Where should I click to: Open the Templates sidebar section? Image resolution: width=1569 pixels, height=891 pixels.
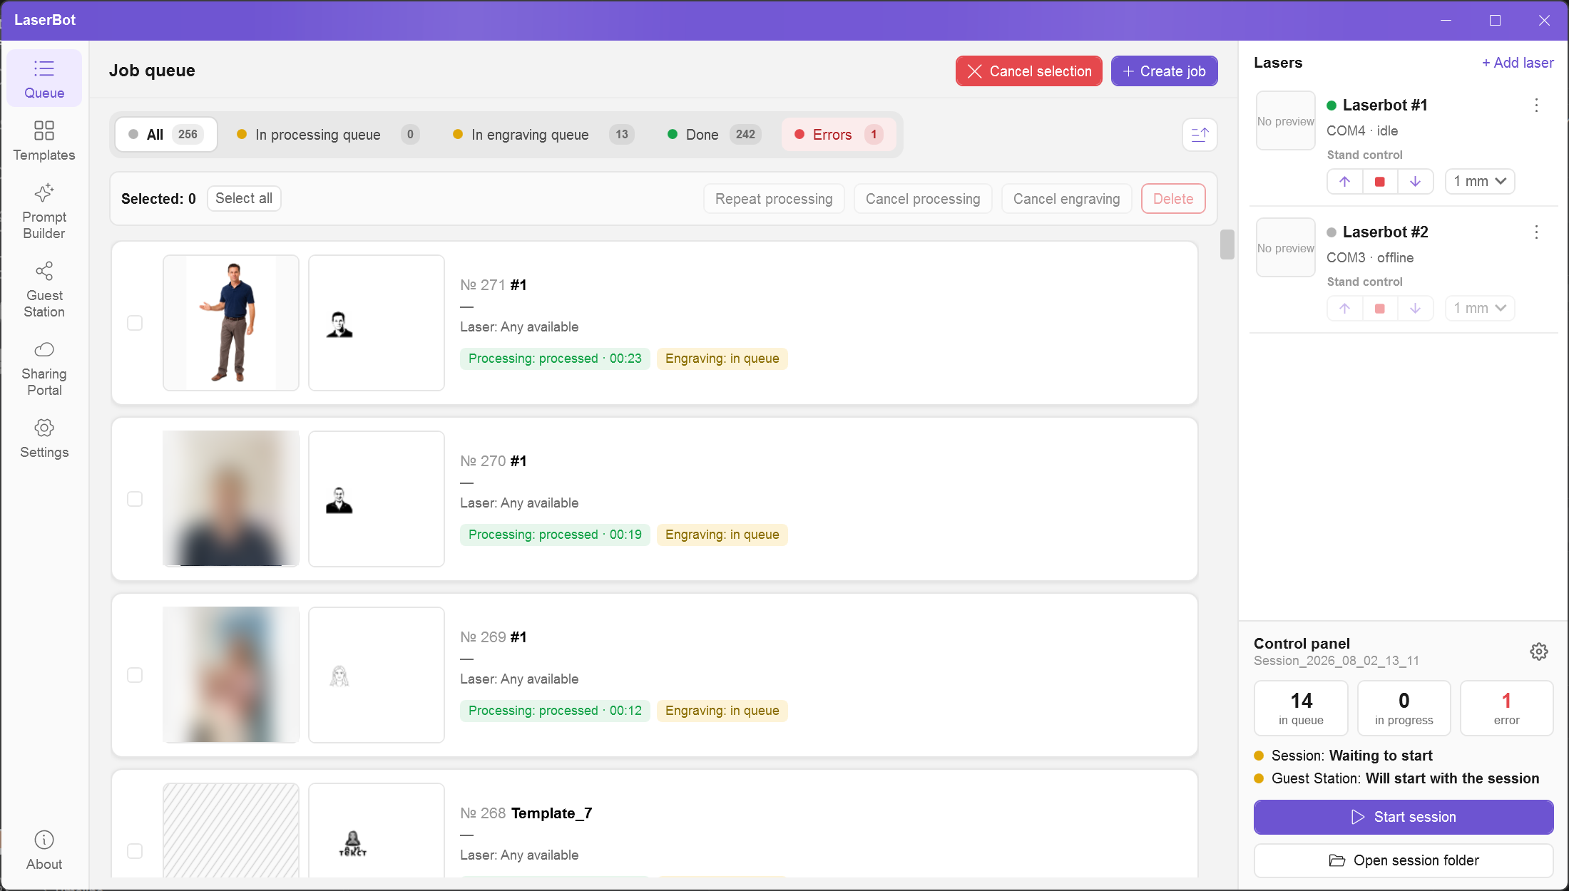click(x=44, y=140)
